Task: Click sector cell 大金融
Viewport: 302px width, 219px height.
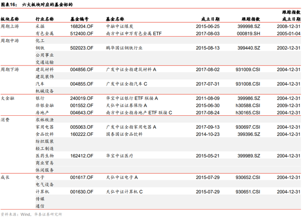Action: coord(7,99)
